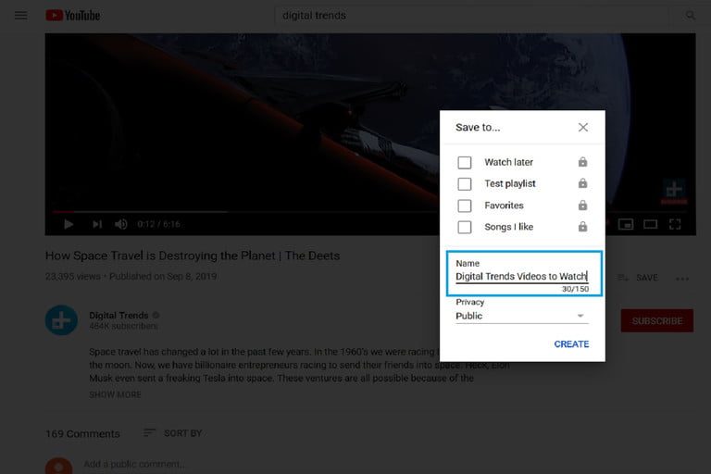Image resolution: width=711 pixels, height=474 pixels.
Task: Close the Save to dialog
Action: [x=582, y=128]
